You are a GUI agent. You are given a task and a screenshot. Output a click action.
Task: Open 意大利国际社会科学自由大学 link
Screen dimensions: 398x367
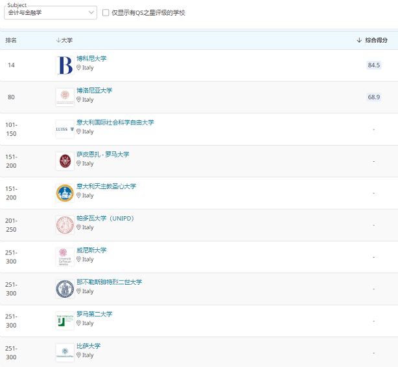pos(115,122)
